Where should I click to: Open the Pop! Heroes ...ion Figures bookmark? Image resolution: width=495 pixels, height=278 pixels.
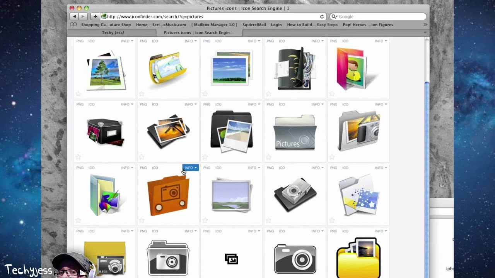point(368,25)
